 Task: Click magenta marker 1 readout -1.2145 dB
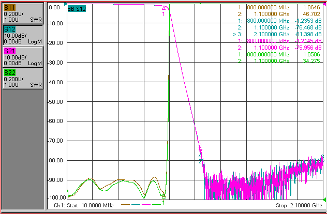(x=308, y=41)
